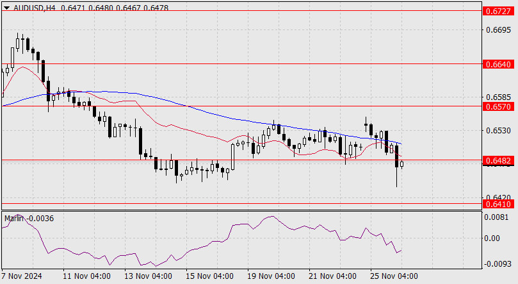
Task: Click the 25 Nov 04:00 time axis label
Action: (394, 276)
